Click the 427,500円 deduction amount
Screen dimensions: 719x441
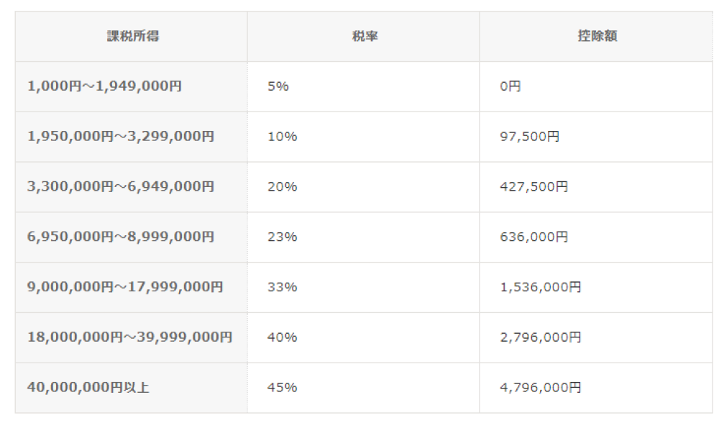pyautogui.click(x=533, y=187)
